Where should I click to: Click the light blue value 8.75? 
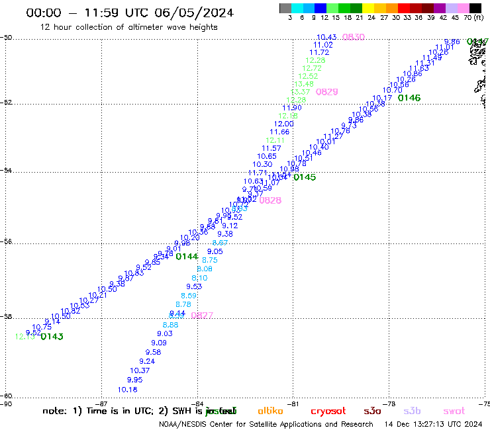(210, 260)
